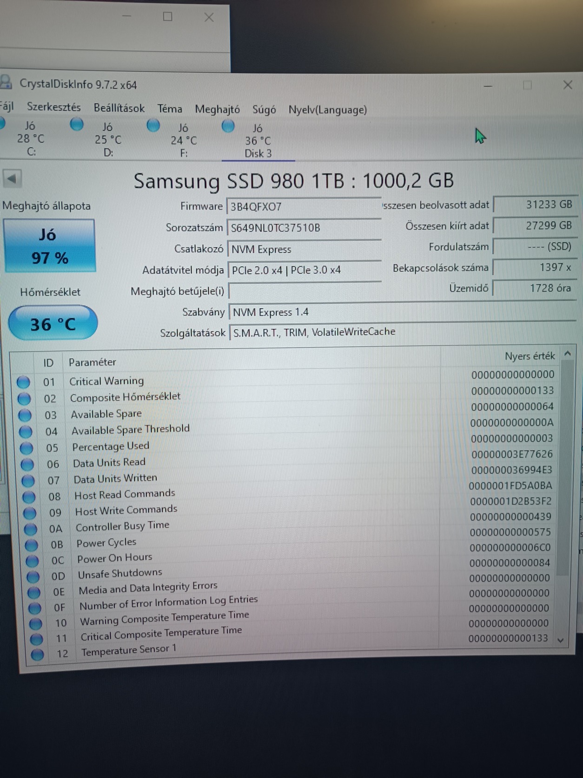Viewport: 583px width, 778px height.
Task: Select the Unsafe Shutdowns parameter text
Action: point(120,573)
